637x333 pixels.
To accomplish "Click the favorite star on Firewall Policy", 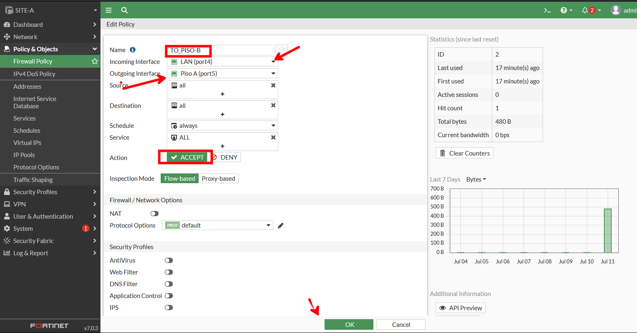I will click(x=95, y=61).
